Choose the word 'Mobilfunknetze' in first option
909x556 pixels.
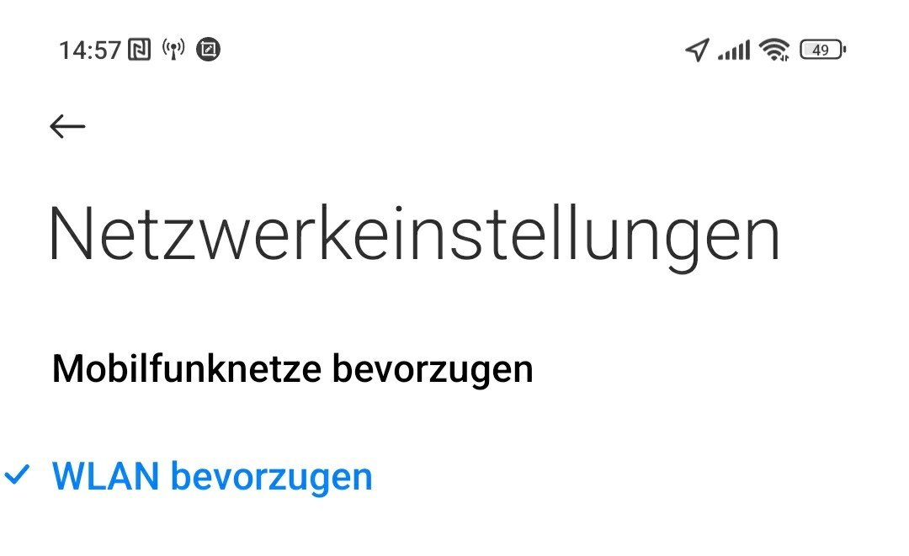[x=187, y=369]
